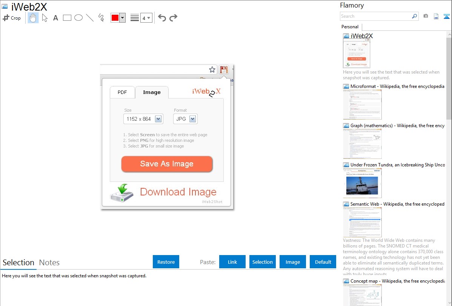Click the icon beside Graph (mathematics) title
The height and width of the screenshot is (306, 452).
point(346,126)
